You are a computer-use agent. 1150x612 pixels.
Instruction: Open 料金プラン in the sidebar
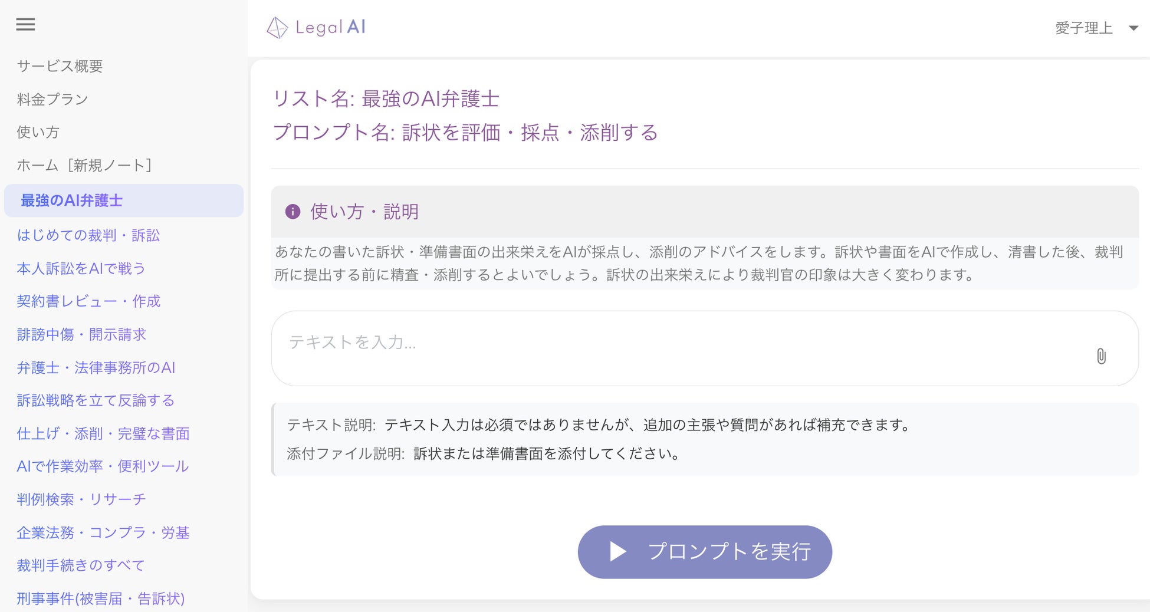tap(52, 99)
